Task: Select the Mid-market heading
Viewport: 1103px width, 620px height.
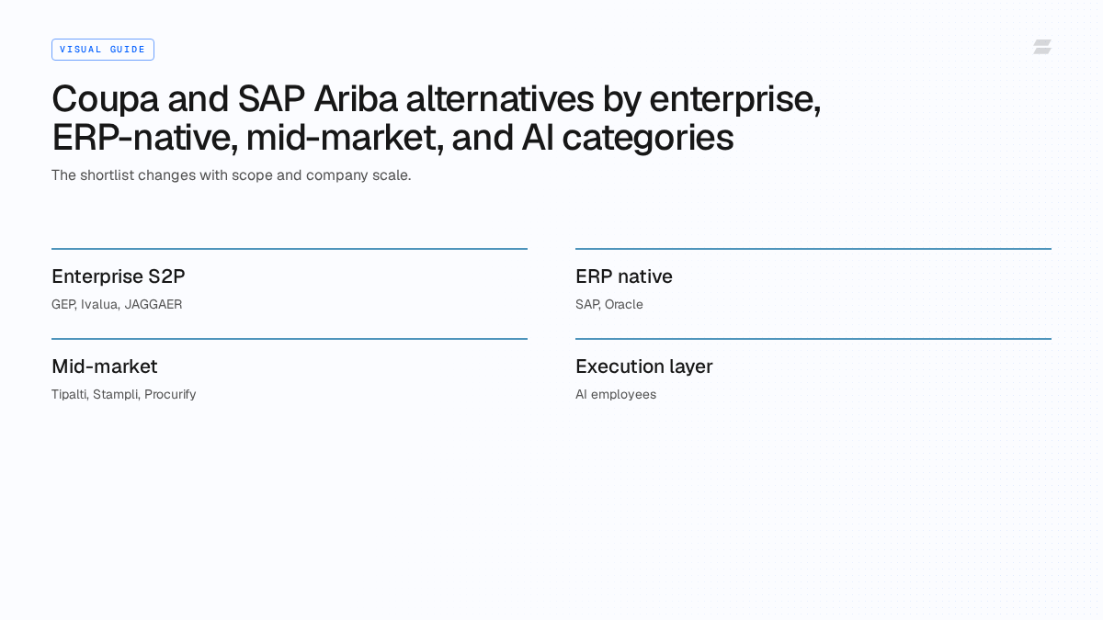Action: pyautogui.click(x=105, y=366)
